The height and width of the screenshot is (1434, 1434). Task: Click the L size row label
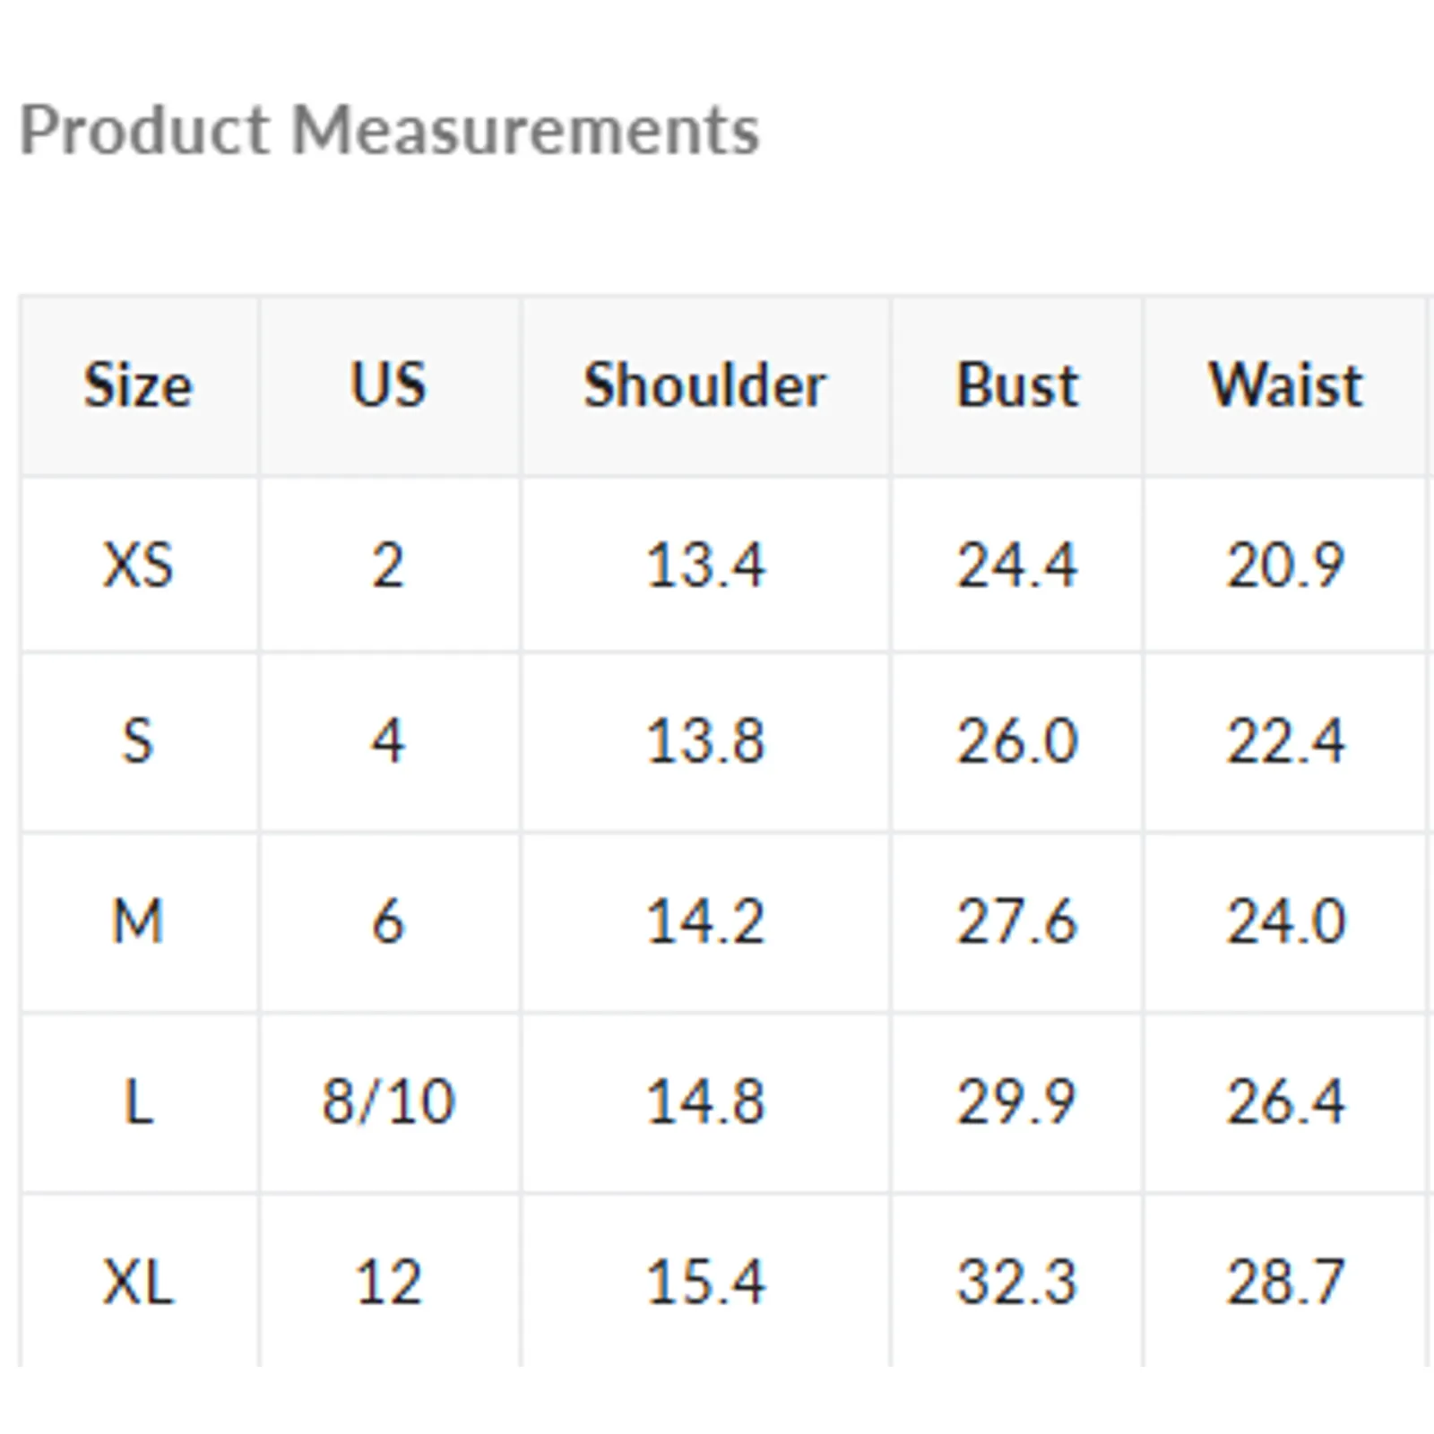tap(138, 1101)
